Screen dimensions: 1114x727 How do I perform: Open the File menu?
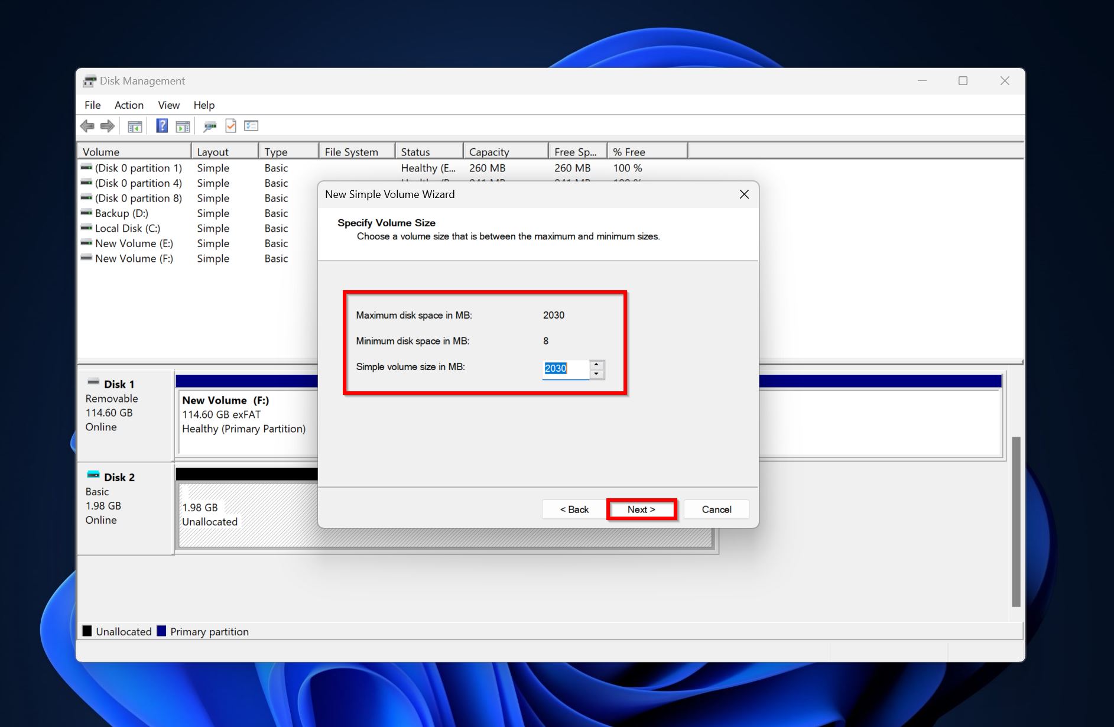[x=93, y=105]
